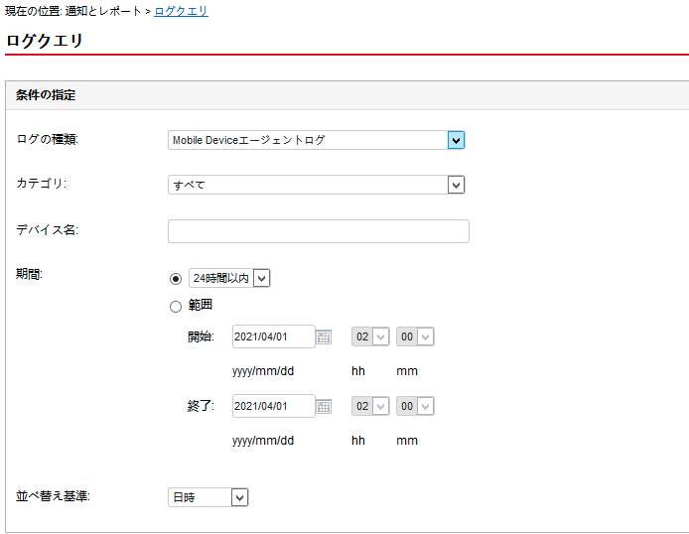Viewport: 689px width, 534px height.
Task: Click the デバイス名 field label
Action: point(47,230)
